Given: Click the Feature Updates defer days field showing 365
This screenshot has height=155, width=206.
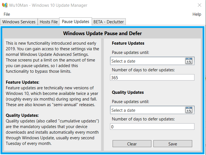Looking at the screenshot, I should tap(152, 77).
